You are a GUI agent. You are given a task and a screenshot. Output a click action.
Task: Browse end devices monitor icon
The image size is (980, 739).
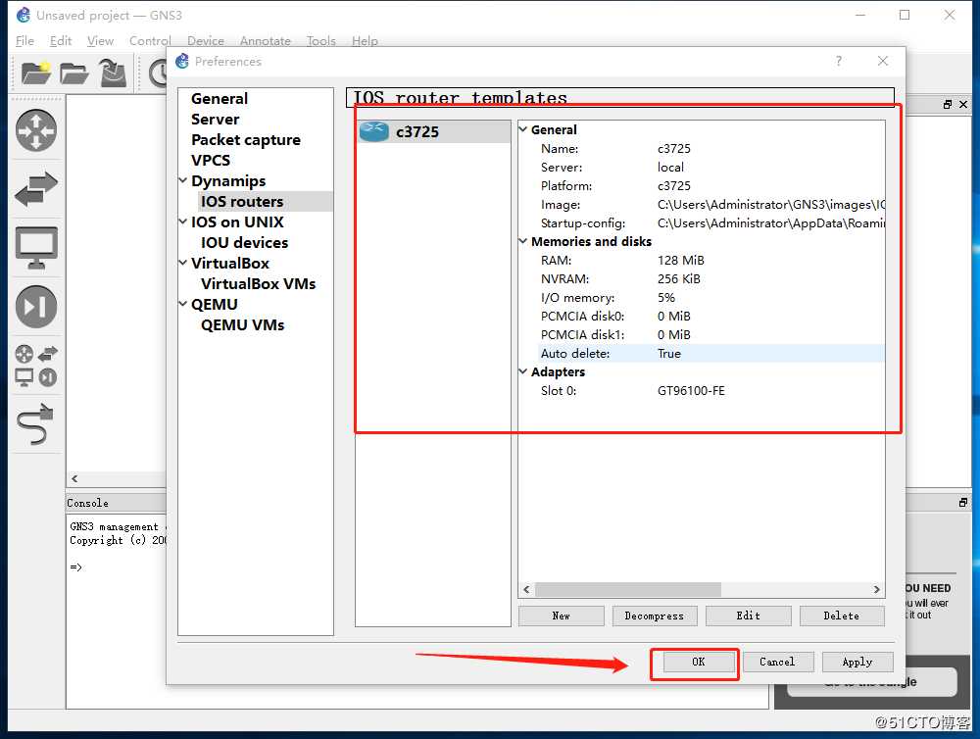[36, 248]
